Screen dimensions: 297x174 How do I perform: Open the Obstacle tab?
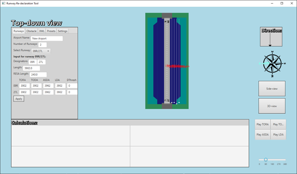(31, 31)
